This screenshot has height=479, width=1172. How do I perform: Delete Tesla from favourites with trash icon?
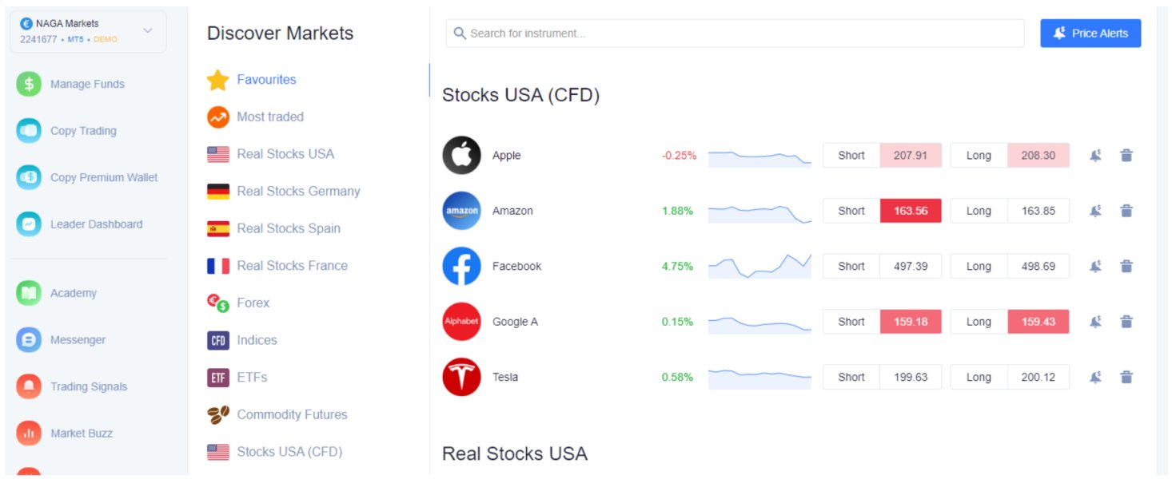click(1126, 377)
